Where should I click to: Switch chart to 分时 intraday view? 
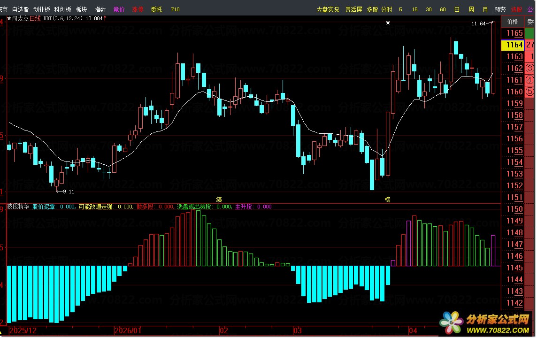(387, 9)
